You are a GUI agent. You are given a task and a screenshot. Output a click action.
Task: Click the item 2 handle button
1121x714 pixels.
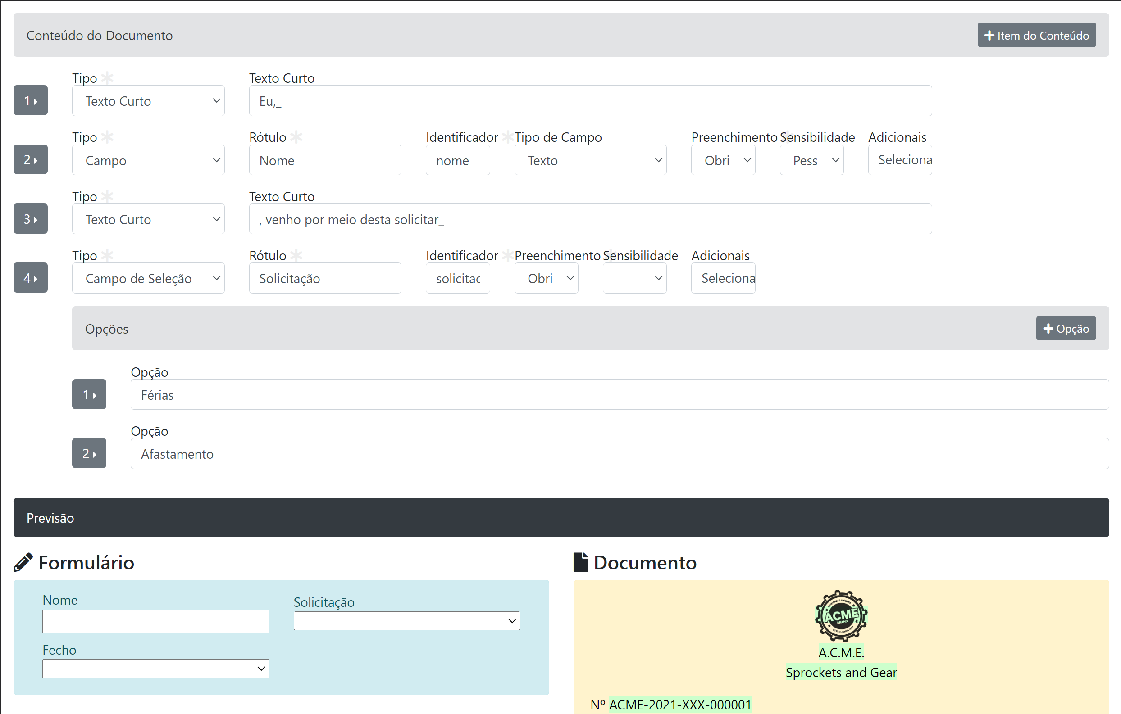30,159
